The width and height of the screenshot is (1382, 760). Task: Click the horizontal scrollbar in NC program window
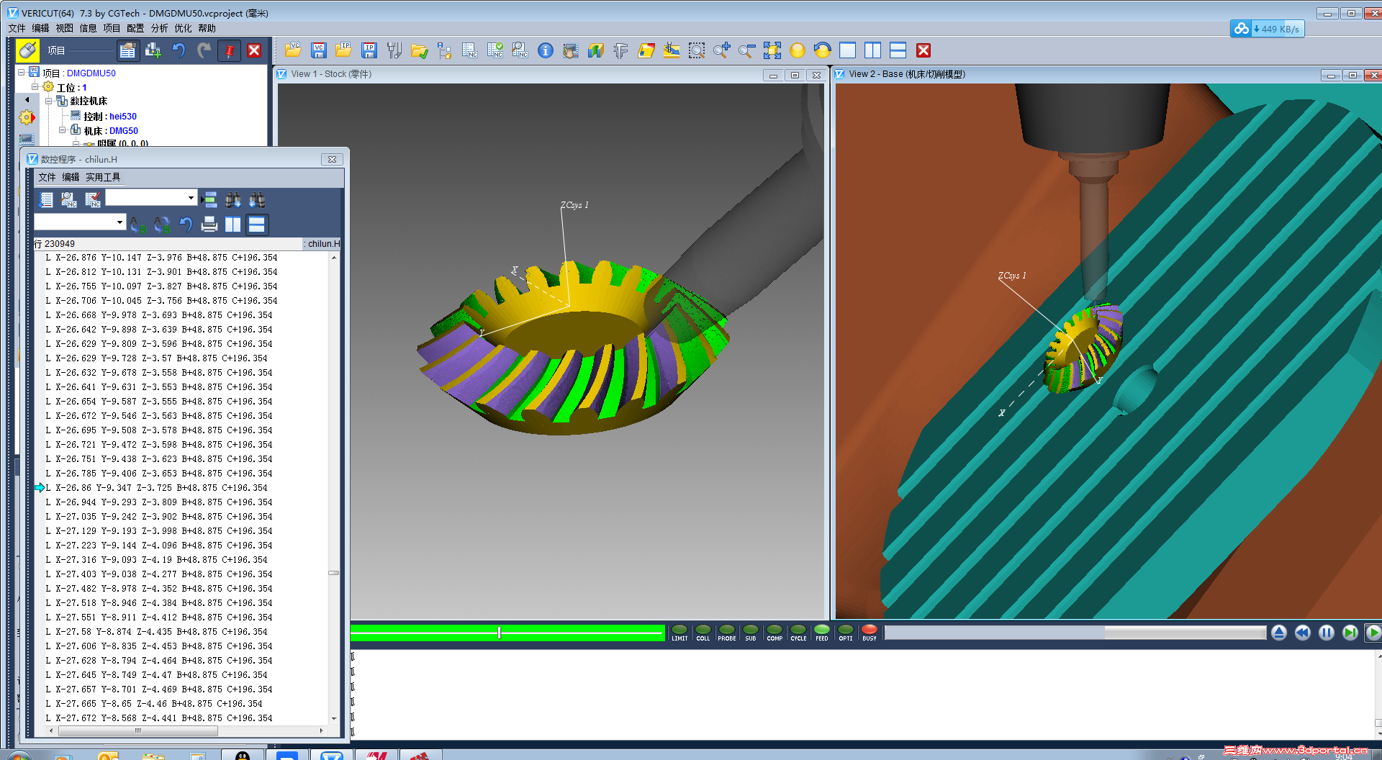click(x=186, y=730)
